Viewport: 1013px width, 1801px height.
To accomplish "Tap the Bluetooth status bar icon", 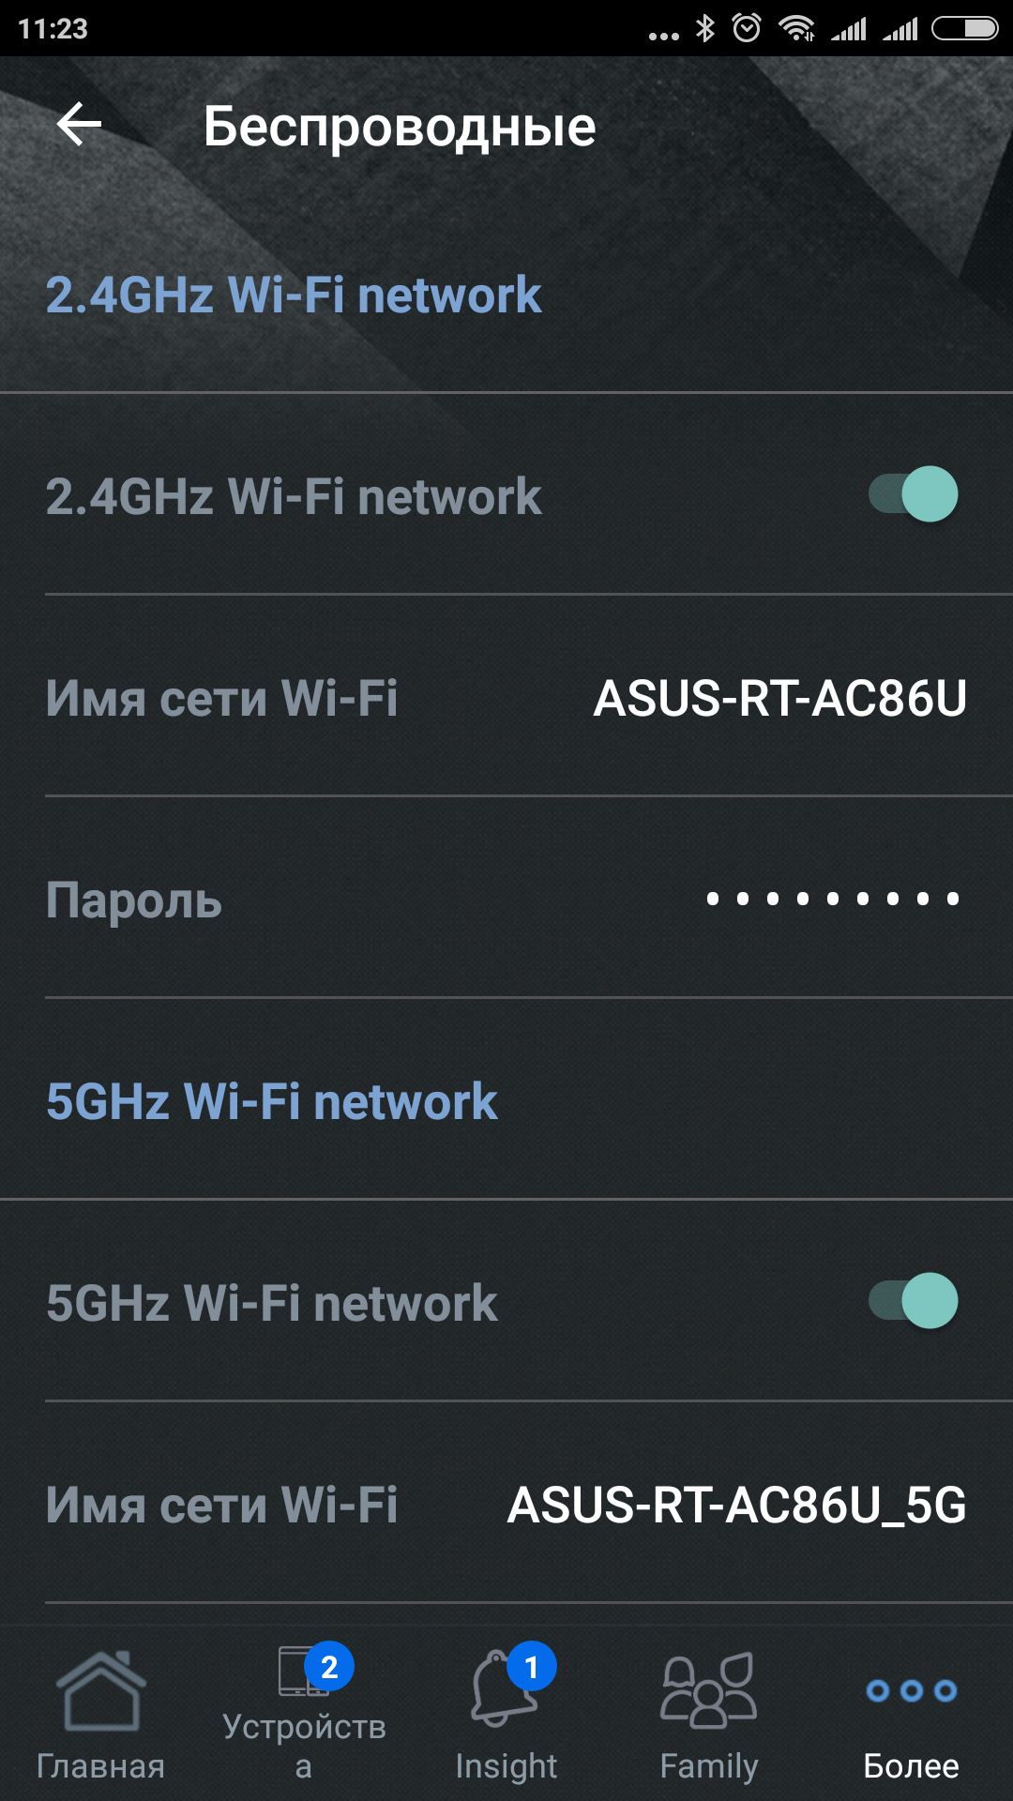I will 705,29.
